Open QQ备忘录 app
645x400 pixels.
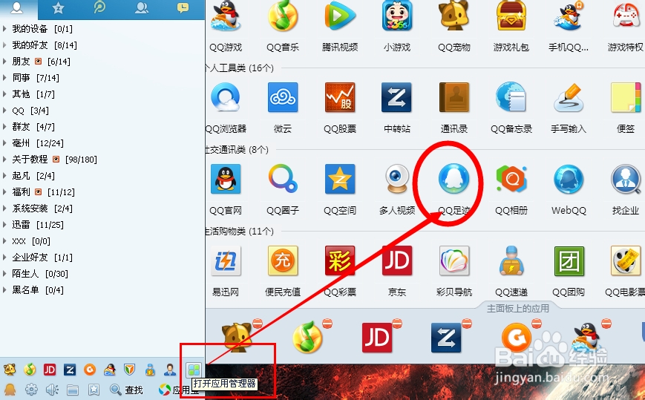(x=511, y=97)
